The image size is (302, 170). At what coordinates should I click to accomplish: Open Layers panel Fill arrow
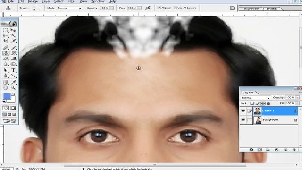(297, 103)
